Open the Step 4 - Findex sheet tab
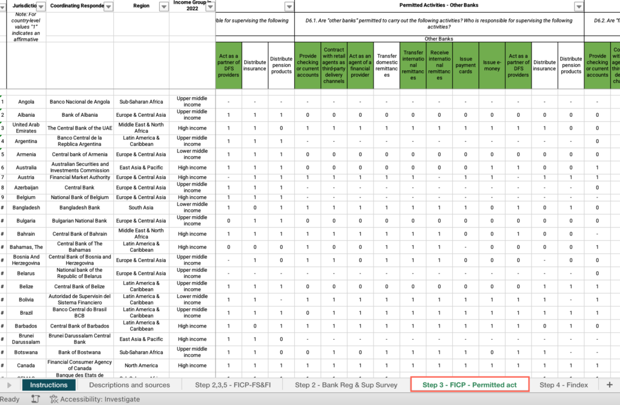 point(564,385)
